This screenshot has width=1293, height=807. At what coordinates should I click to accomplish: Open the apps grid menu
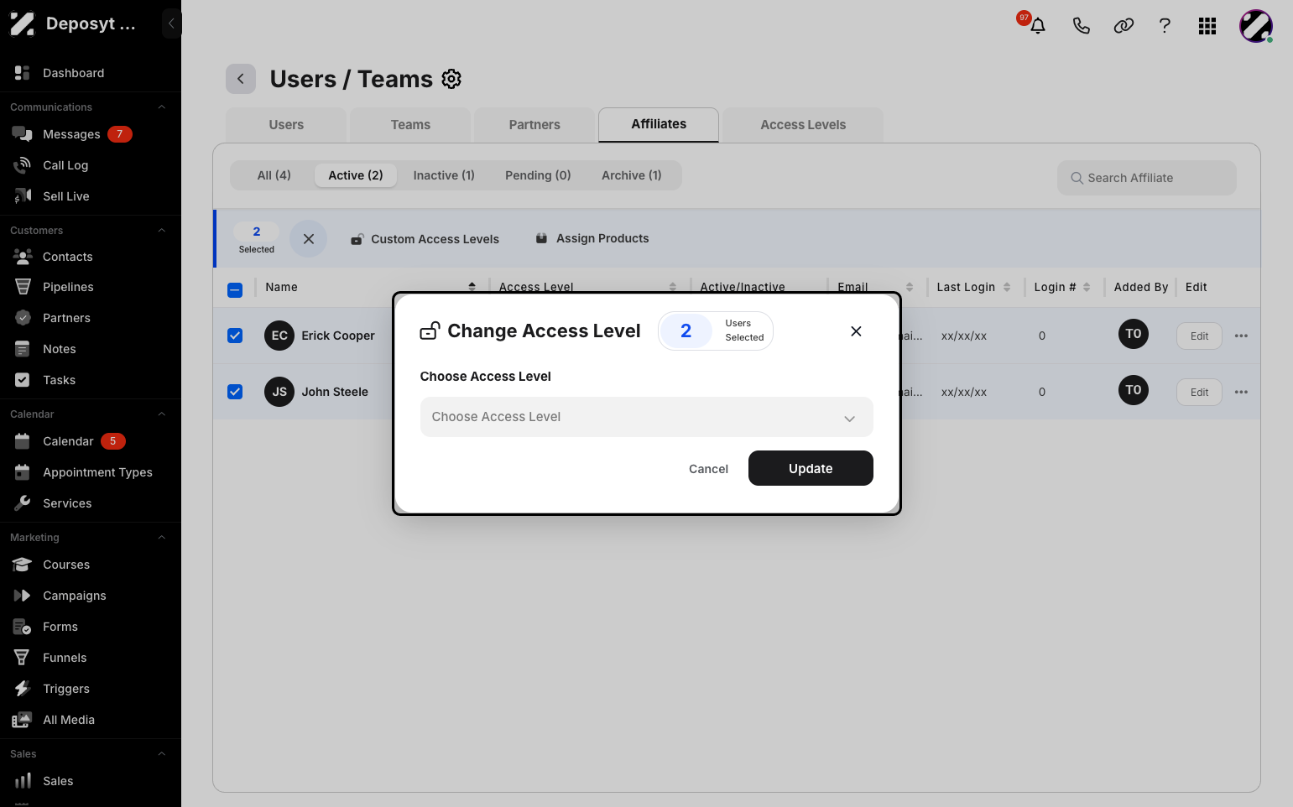[1207, 26]
